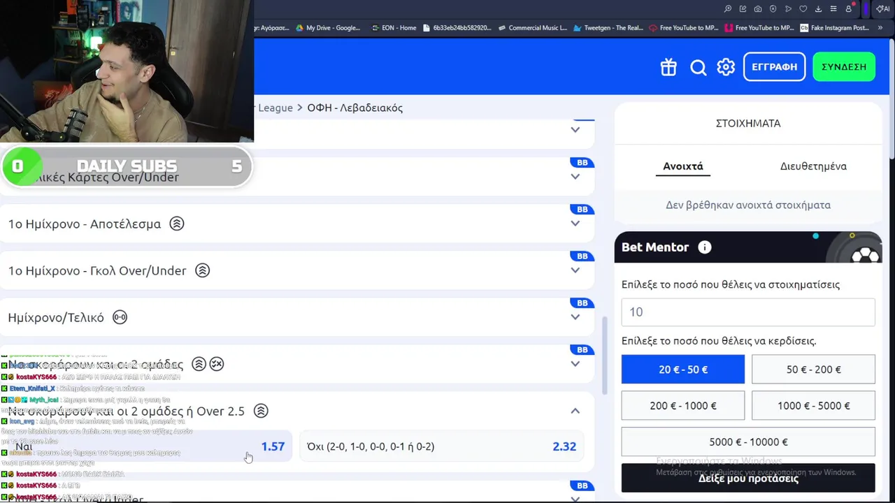Screen dimensions: 895x503
Task: Open browser easy-setup sliders icon
Action: [x=833, y=9]
